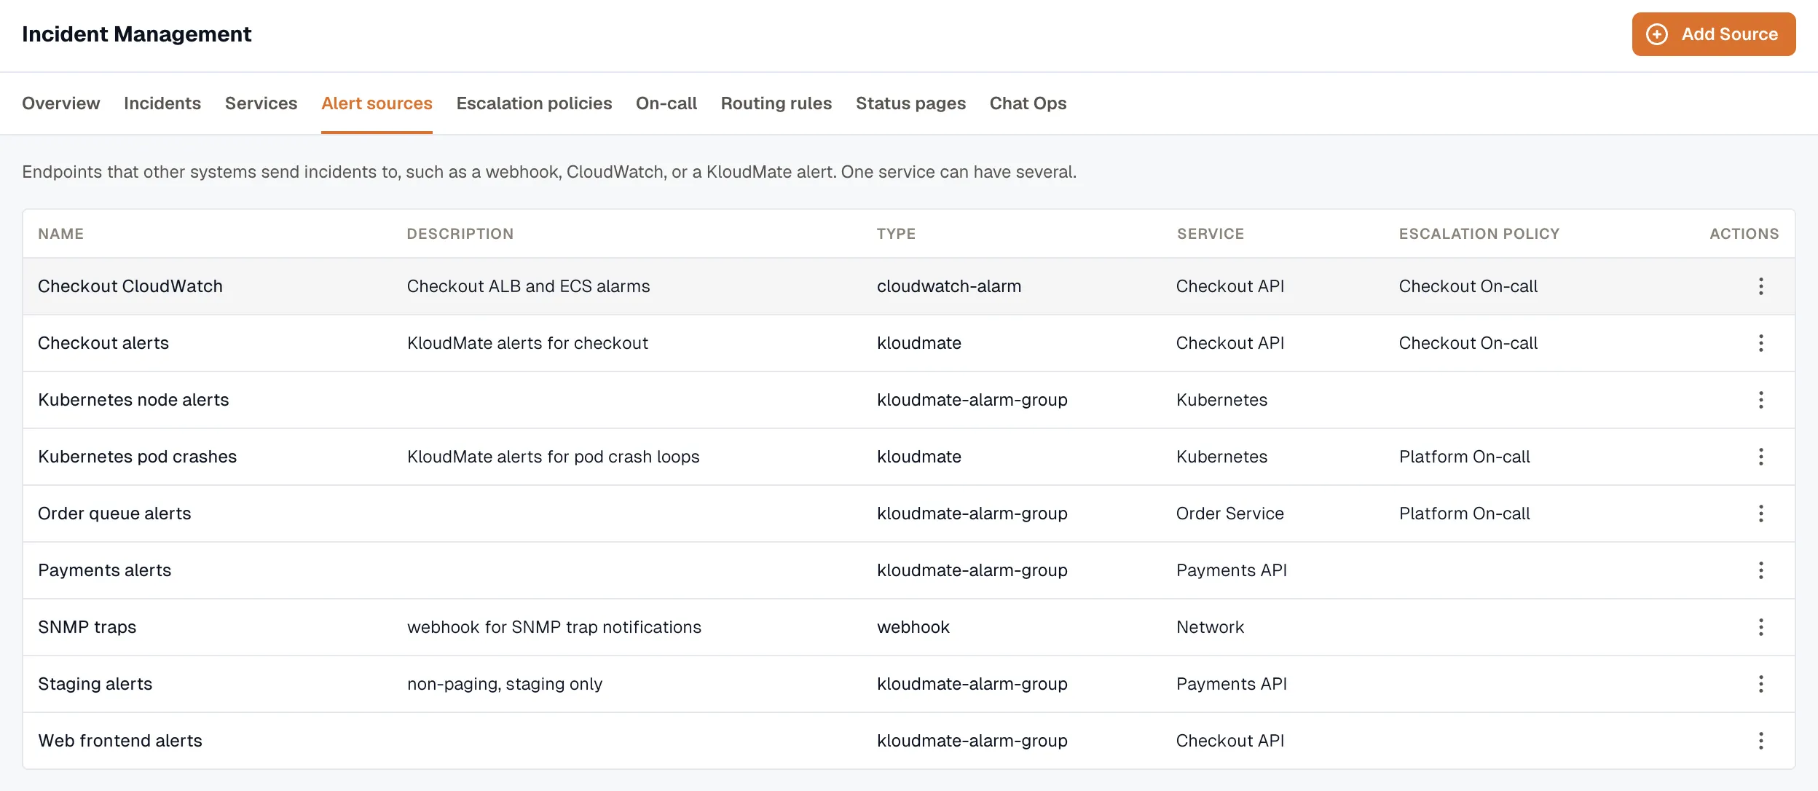The width and height of the screenshot is (1818, 791).
Task: Click 'non-paging, staging only' description
Action: click(505, 684)
